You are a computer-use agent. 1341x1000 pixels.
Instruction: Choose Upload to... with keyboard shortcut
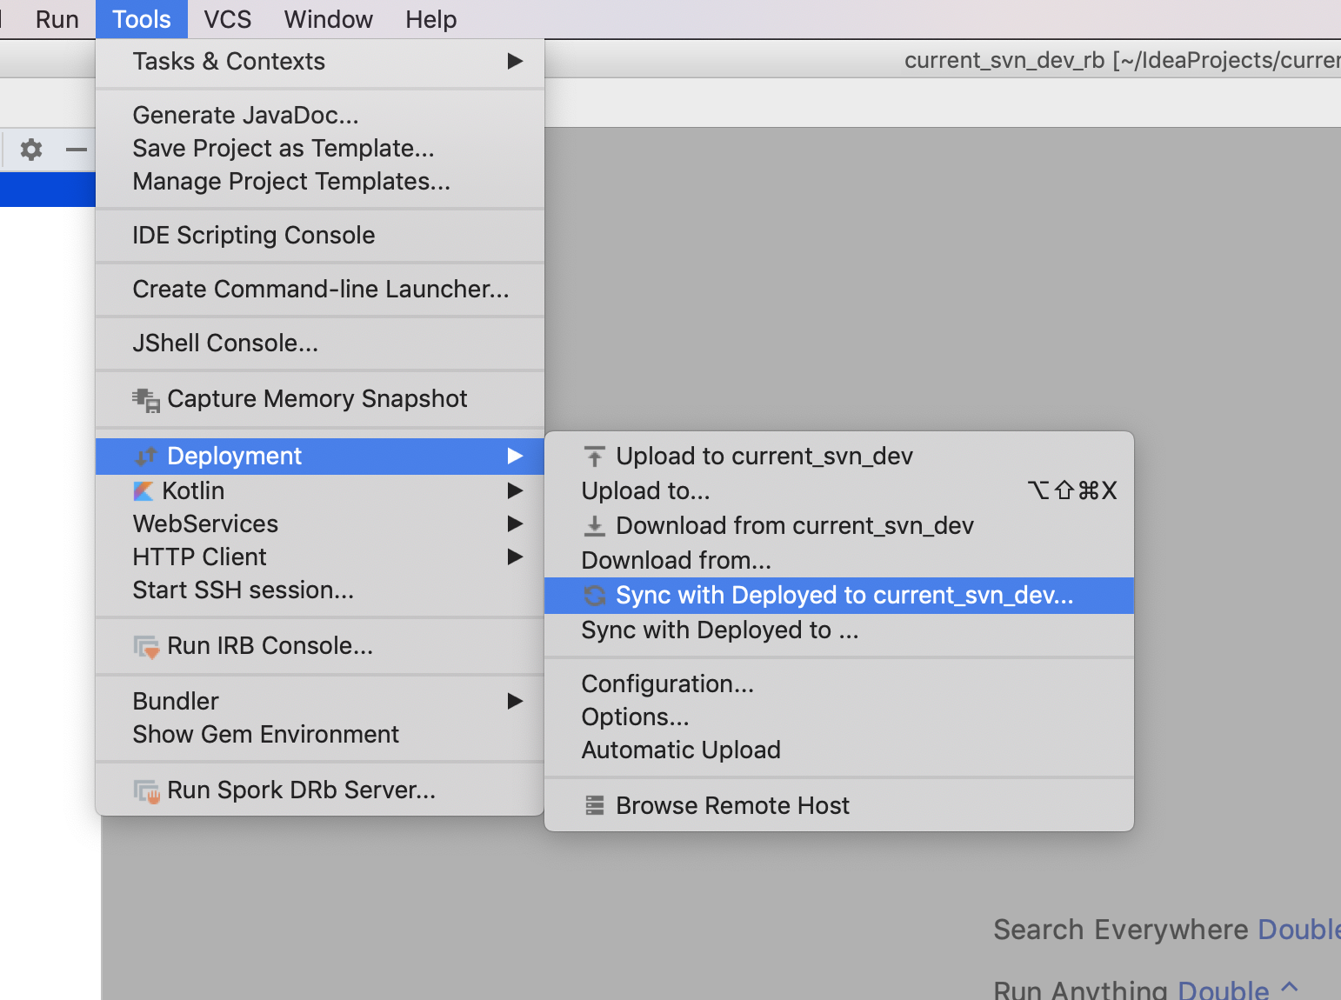coord(839,490)
